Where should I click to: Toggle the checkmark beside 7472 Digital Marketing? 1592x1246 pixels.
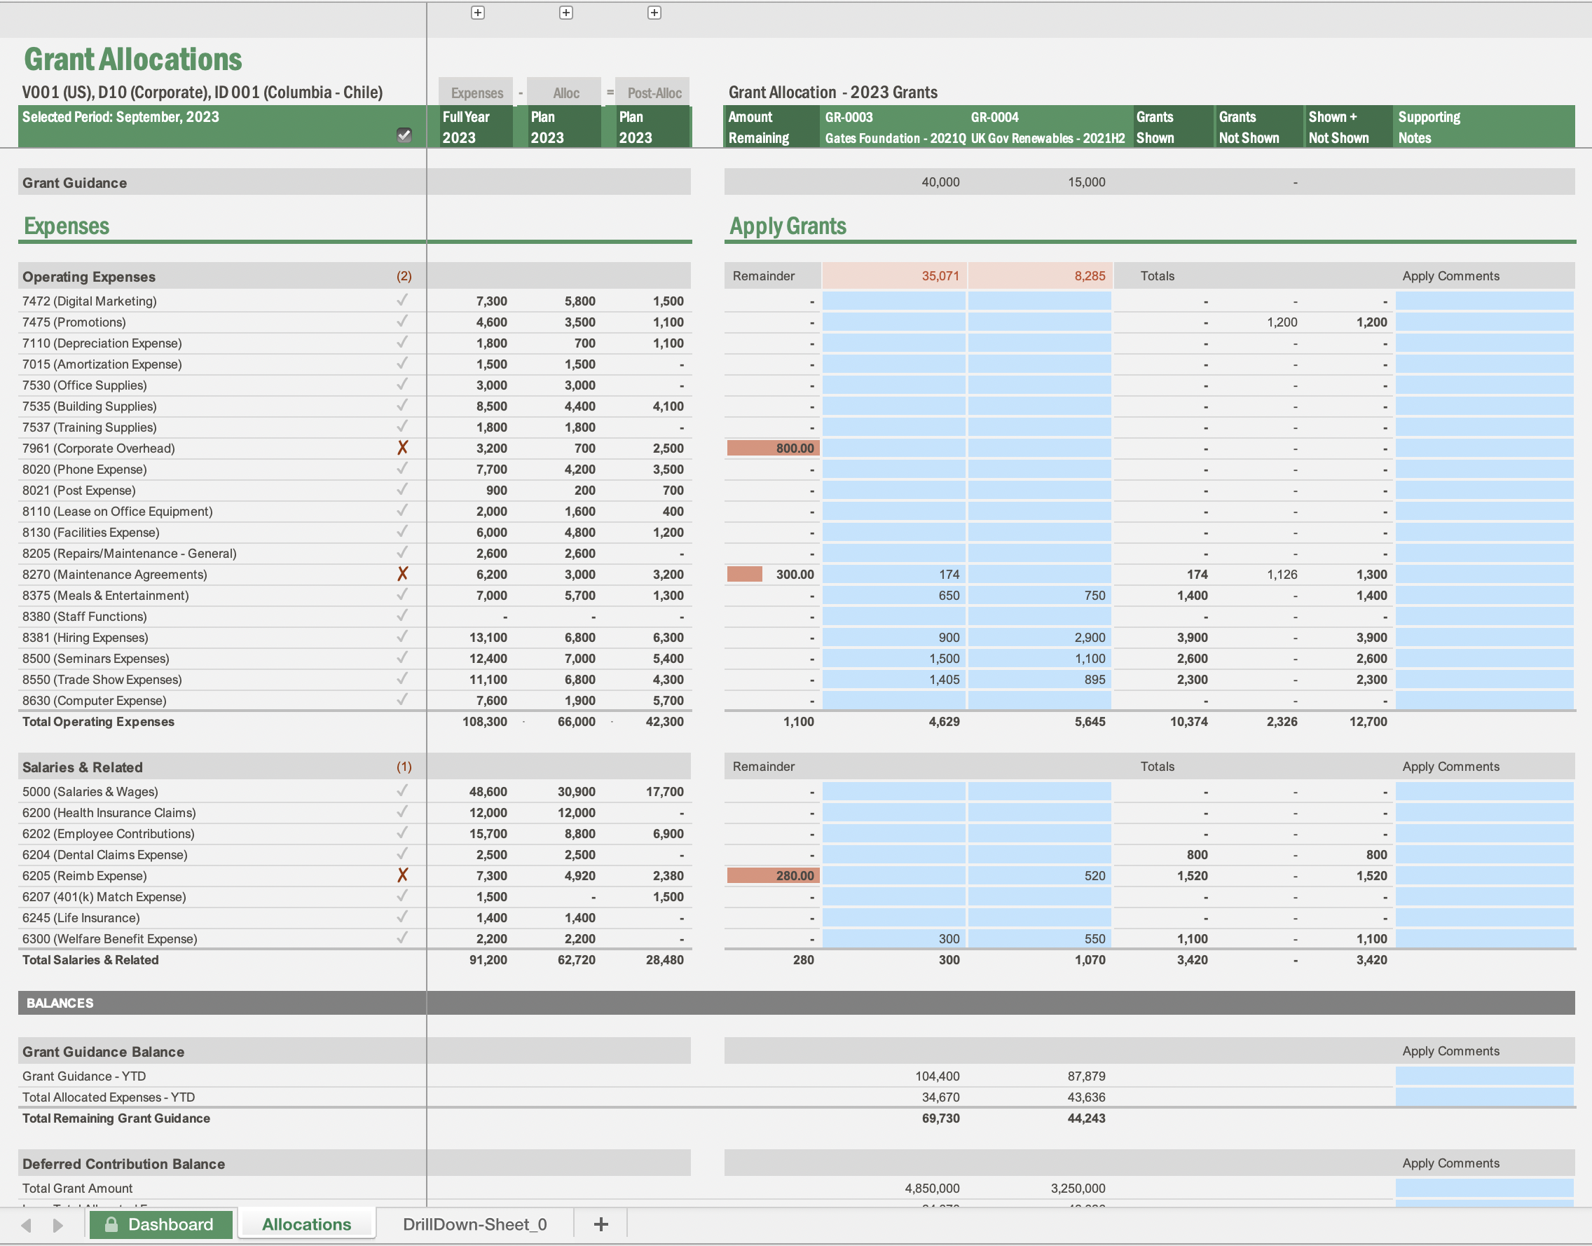(403, 301)
